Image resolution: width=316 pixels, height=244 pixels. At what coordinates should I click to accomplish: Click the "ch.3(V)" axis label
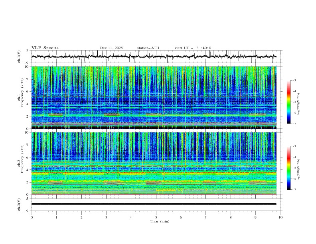[19, 205]
